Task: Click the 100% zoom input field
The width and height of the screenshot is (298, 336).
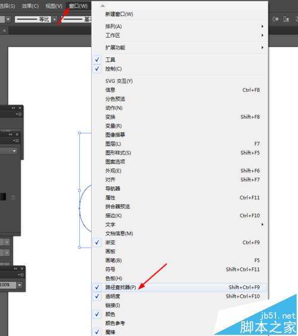Action: click(x=8, y=285)
